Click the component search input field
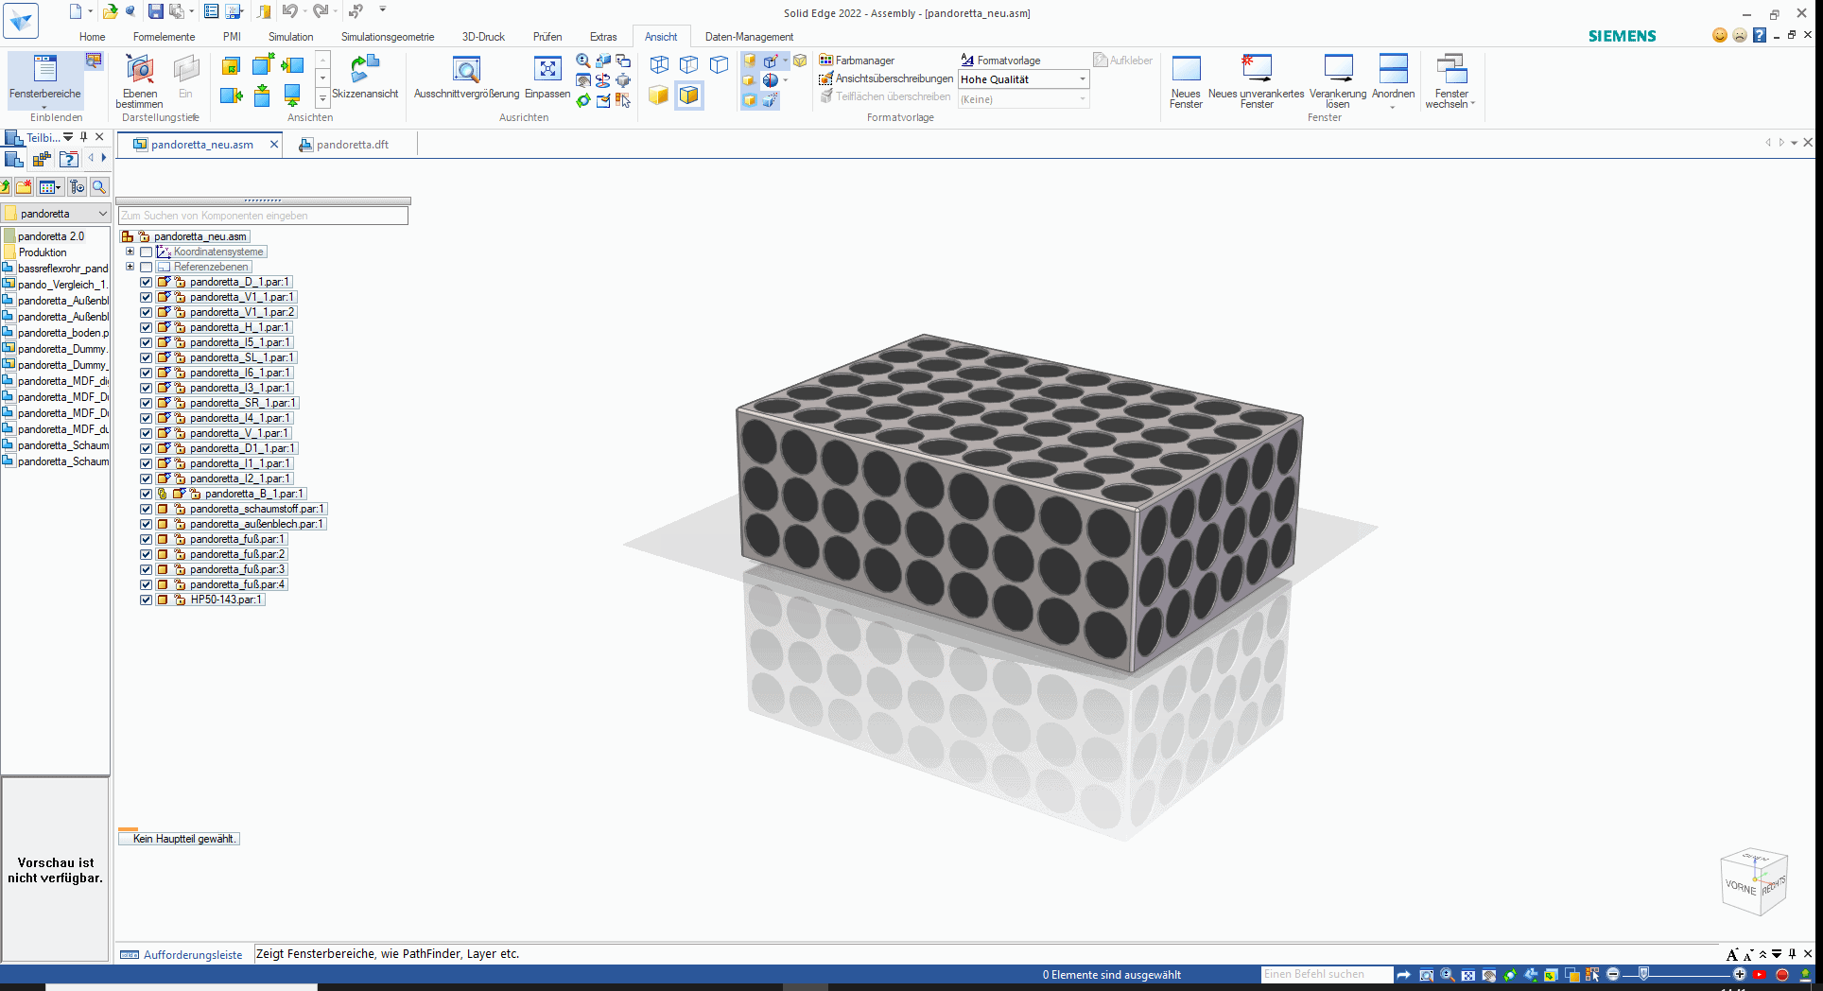 263,216
